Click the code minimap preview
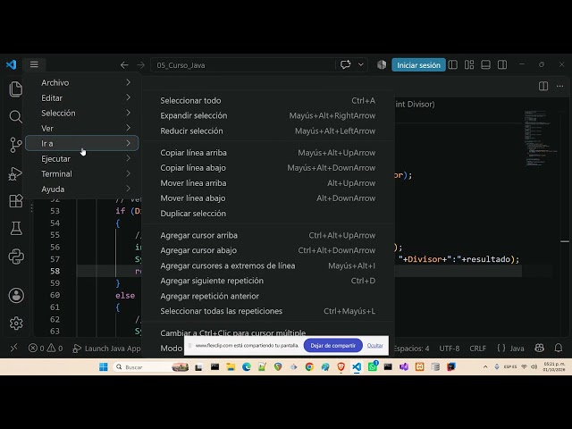The image size is (572, 429). 542,139
